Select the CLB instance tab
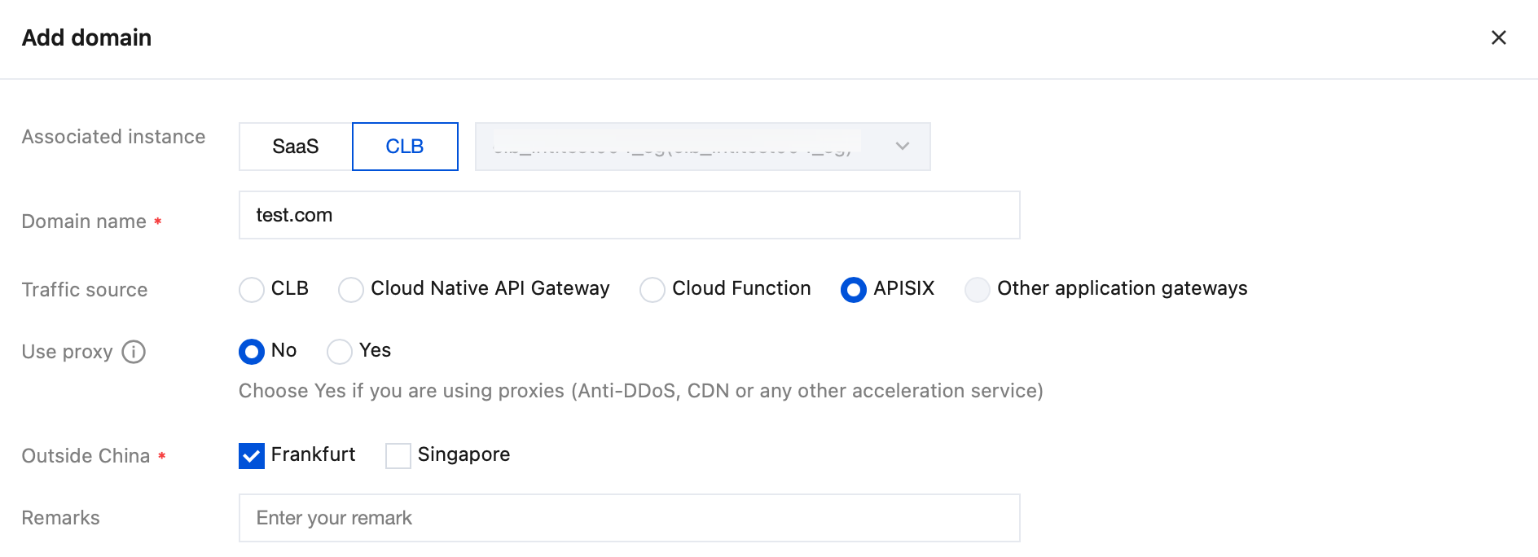Image resolution: width=1538 pixels, height=557 pixels. (x=405, y=147)
